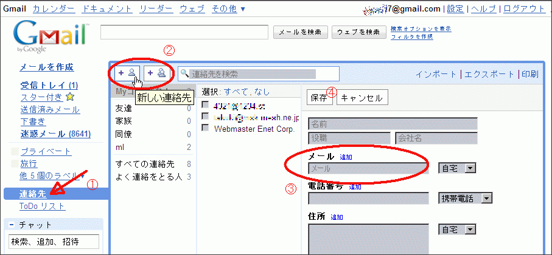
Task: Click インポート link
Action: coord(436,74)
